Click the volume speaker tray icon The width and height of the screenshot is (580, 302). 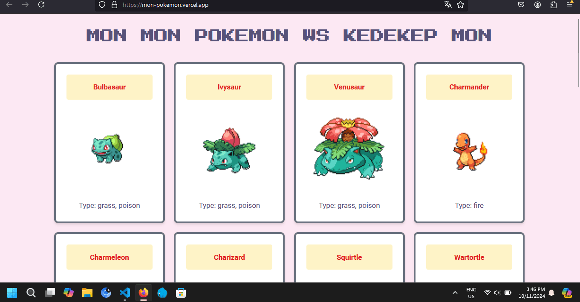pos(497,293)
